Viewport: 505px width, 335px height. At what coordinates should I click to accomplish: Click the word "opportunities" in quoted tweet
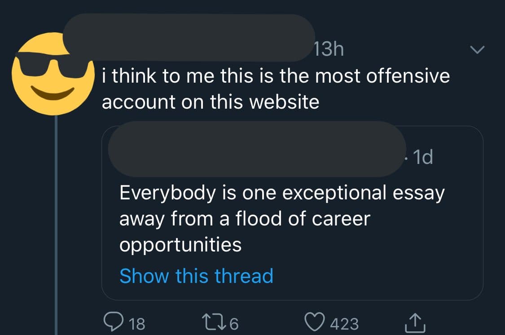(x=180, y=245)
